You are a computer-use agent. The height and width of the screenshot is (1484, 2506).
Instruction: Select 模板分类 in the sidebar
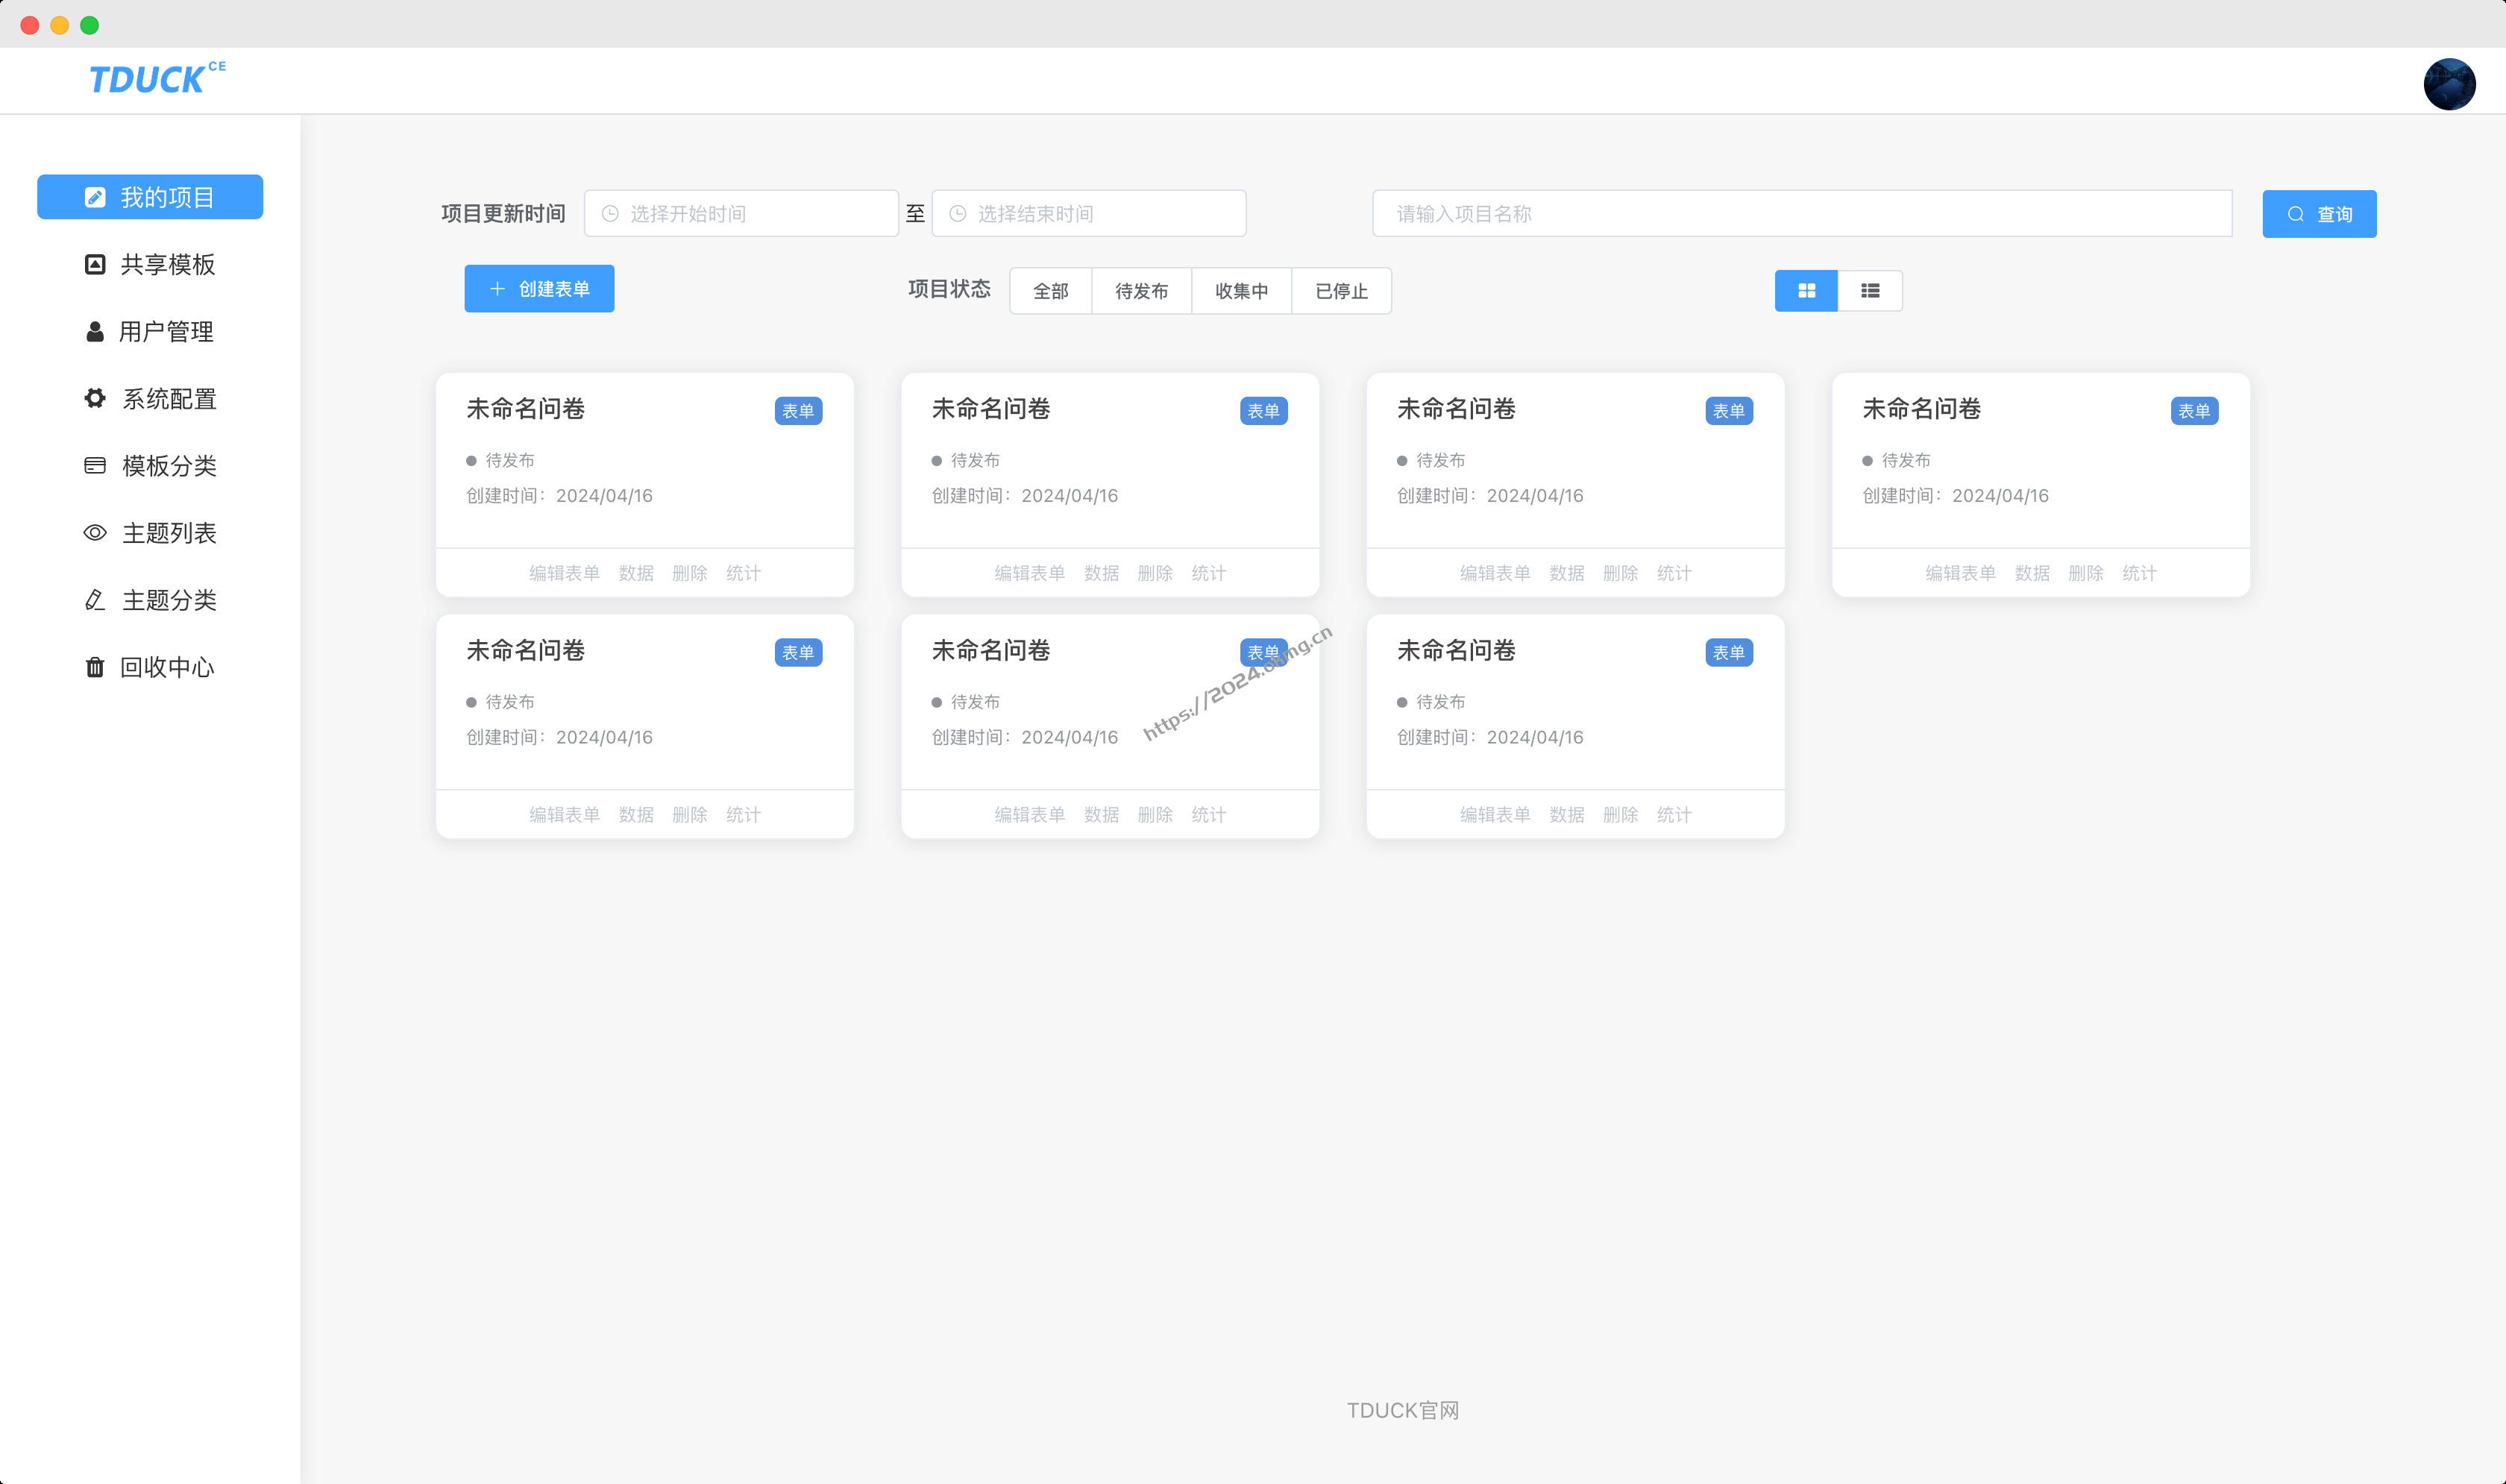(150, 465)
